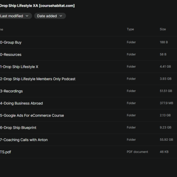Click the Drop Ship Lifestyle XA folder title
The width and height of the screenshot is (177, 177).
[x=37, y=6]
